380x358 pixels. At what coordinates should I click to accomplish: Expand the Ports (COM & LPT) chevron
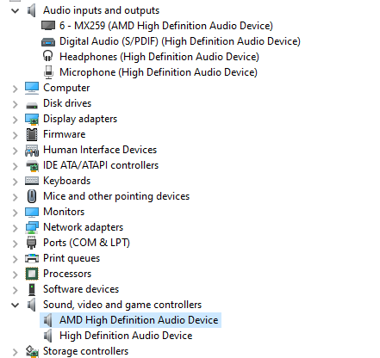[16, 244]
